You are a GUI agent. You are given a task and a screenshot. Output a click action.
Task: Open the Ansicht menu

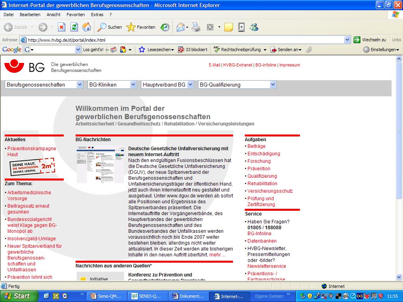point(54,15)
